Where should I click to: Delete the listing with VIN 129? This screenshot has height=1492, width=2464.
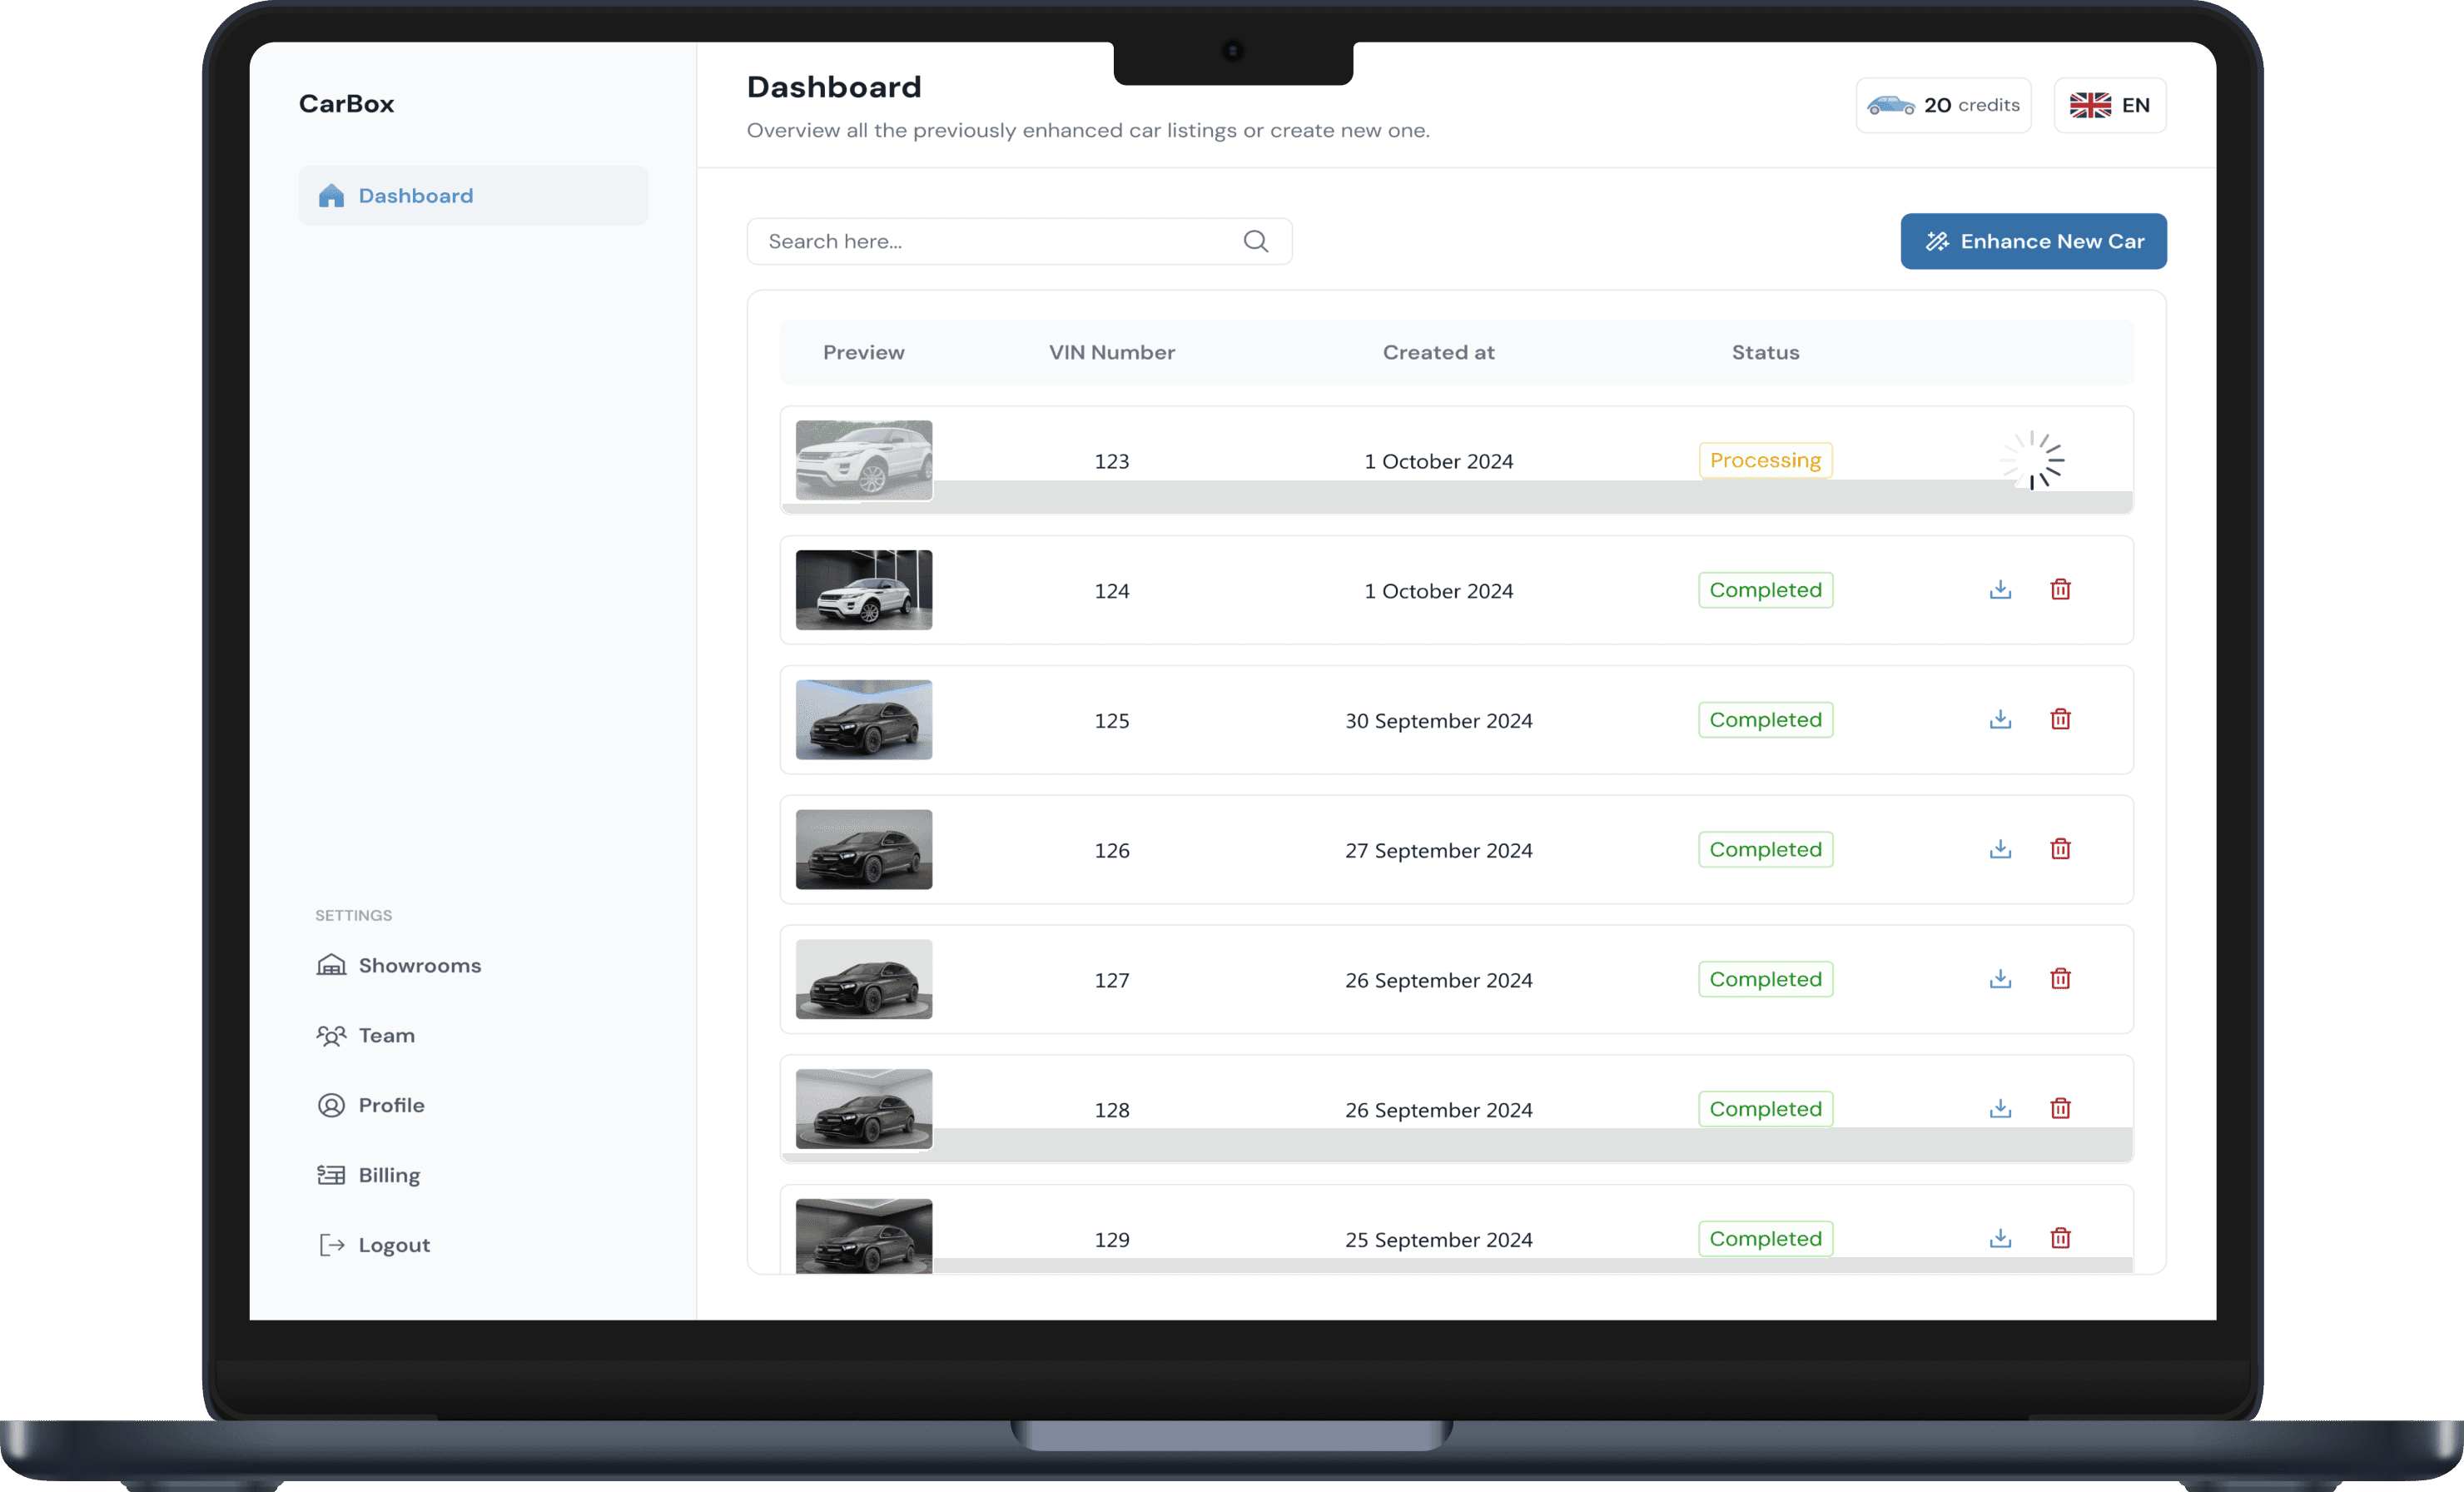(x=2060, y=1238)
